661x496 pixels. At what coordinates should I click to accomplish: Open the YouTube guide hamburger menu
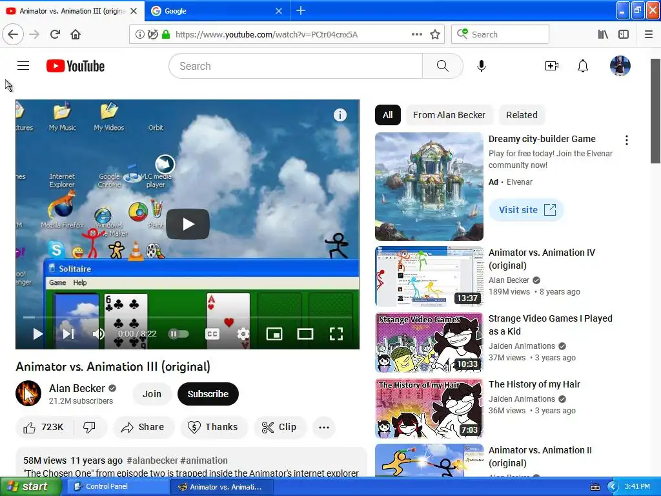[23, 66]
